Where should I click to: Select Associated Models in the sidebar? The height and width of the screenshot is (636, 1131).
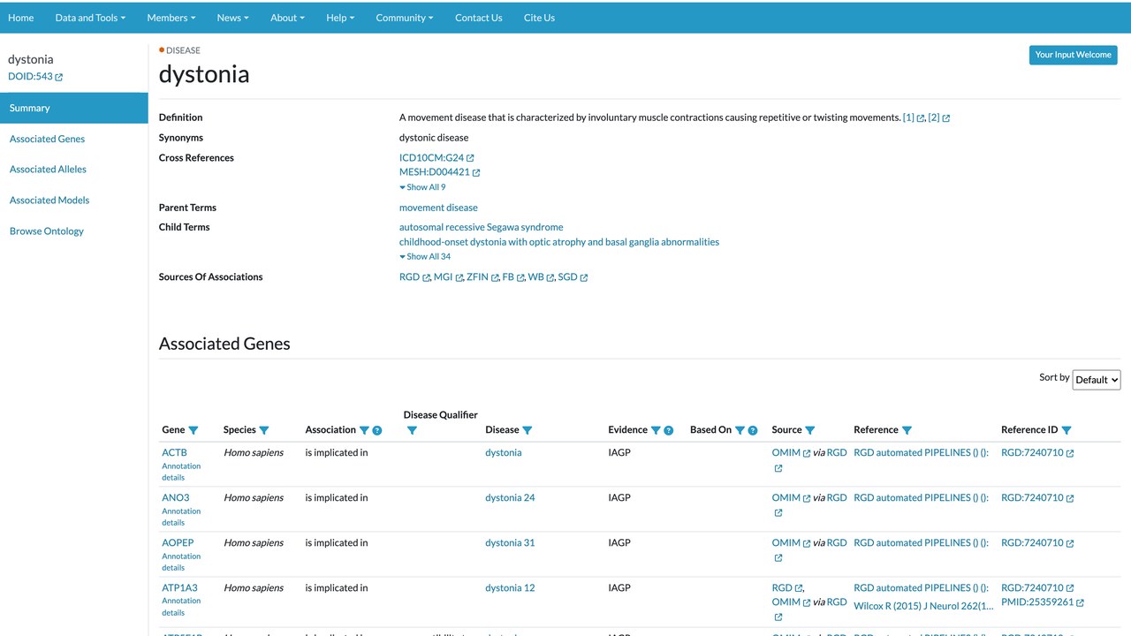[x=49, y=201]
